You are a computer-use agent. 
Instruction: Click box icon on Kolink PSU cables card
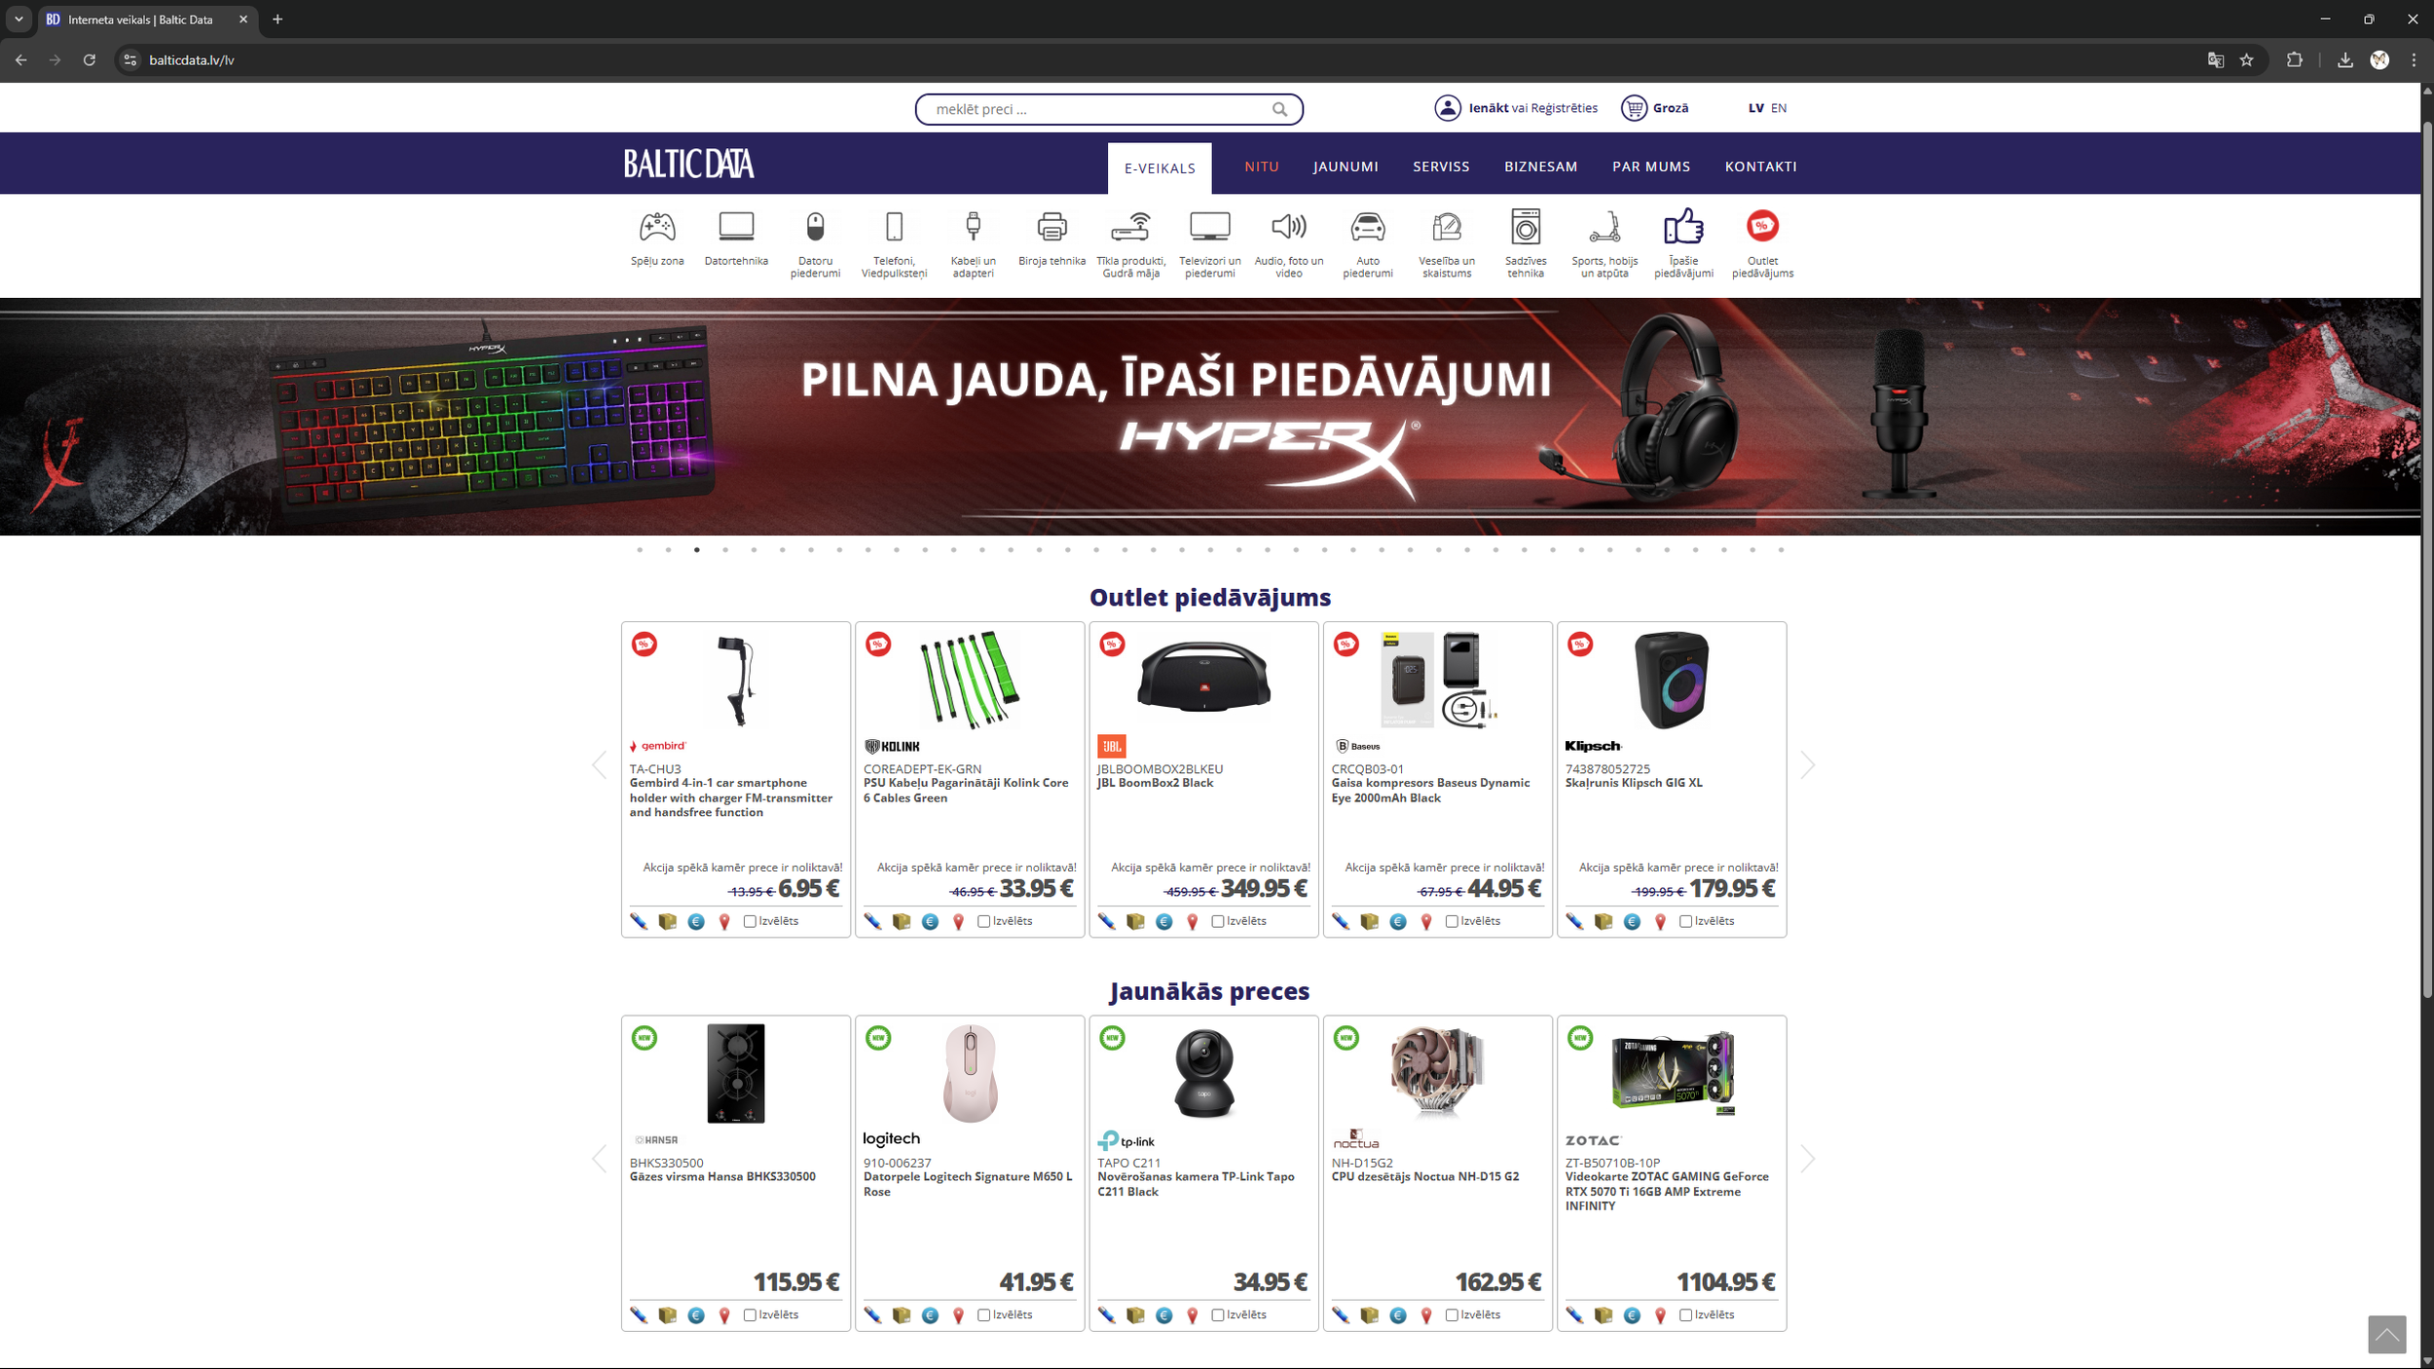pyautogui.click(x=901, y=921)
